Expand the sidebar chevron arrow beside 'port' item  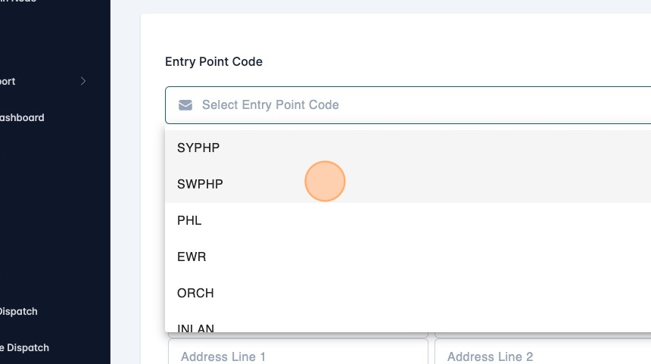click(83, 81)
